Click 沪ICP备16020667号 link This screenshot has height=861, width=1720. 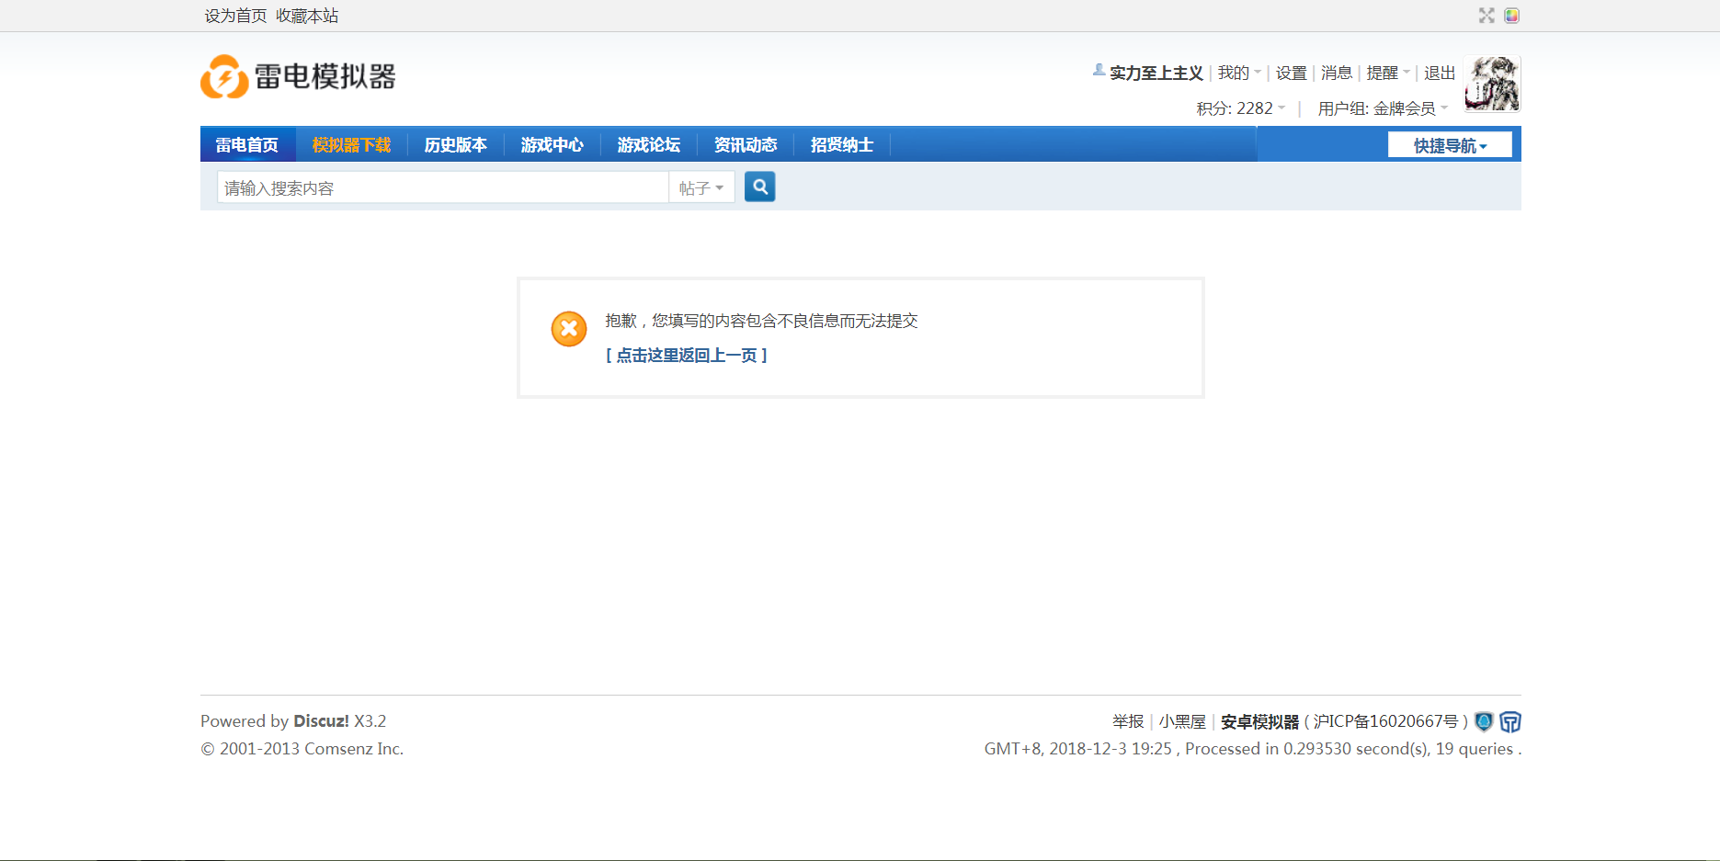pos(1385,721)
